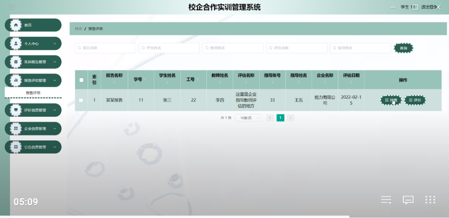Go to next page arrow in pagination
This screenshot has height=218, width=449.
(x=291, y=118)
